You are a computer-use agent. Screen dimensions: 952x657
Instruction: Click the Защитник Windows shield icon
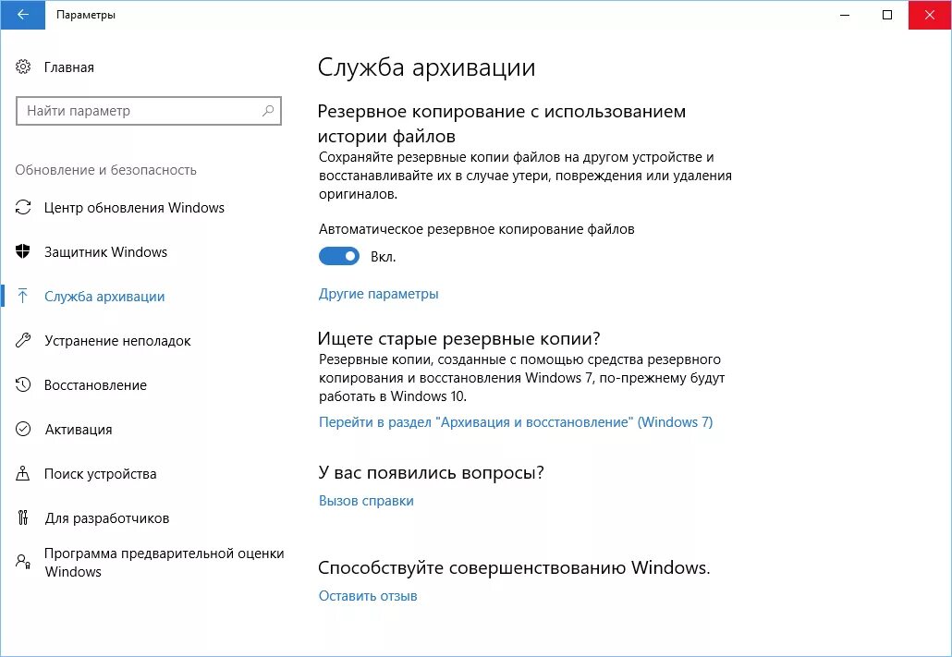coord(24,252)
